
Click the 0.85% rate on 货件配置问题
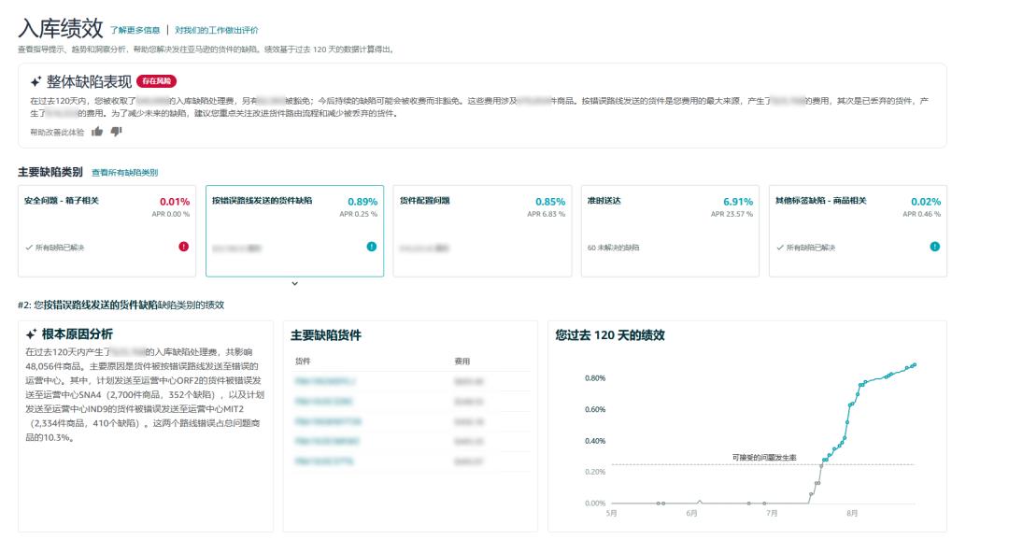click(550, 202)
